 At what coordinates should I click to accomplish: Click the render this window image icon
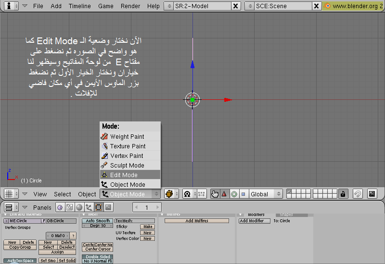pos(372,194)
